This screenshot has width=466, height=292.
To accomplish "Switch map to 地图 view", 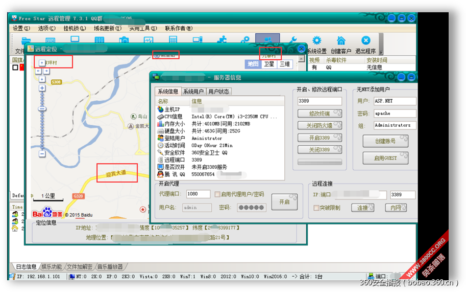I will point(253,64).
